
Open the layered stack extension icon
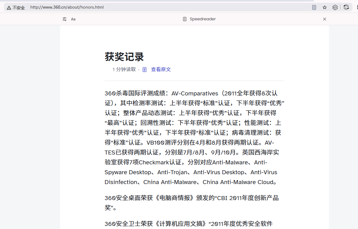(335, 7)
